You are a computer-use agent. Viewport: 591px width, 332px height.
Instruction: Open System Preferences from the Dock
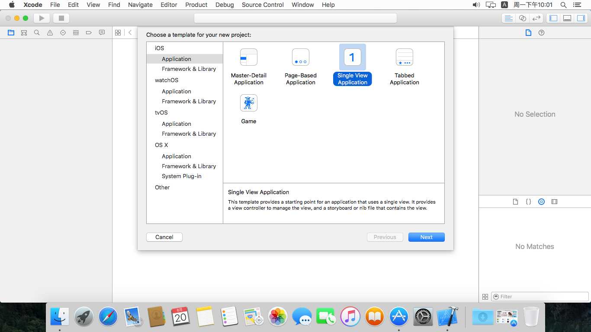coord(423,316)
